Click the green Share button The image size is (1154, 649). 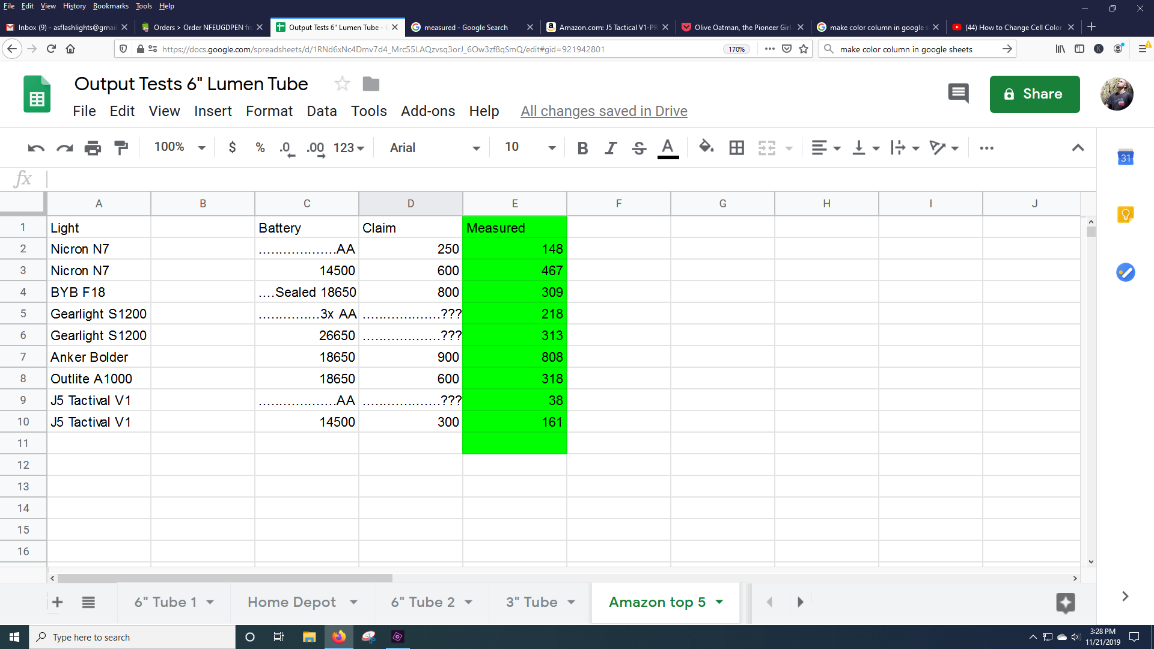coord(1034,94)
